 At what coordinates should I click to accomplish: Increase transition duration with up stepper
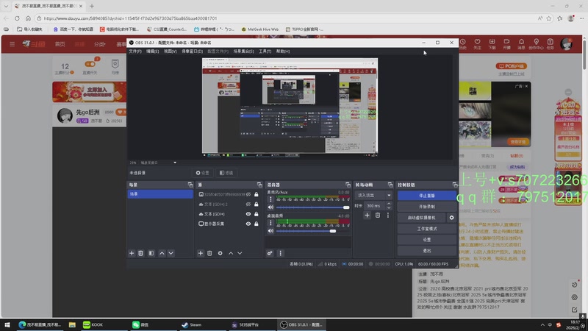389,204
